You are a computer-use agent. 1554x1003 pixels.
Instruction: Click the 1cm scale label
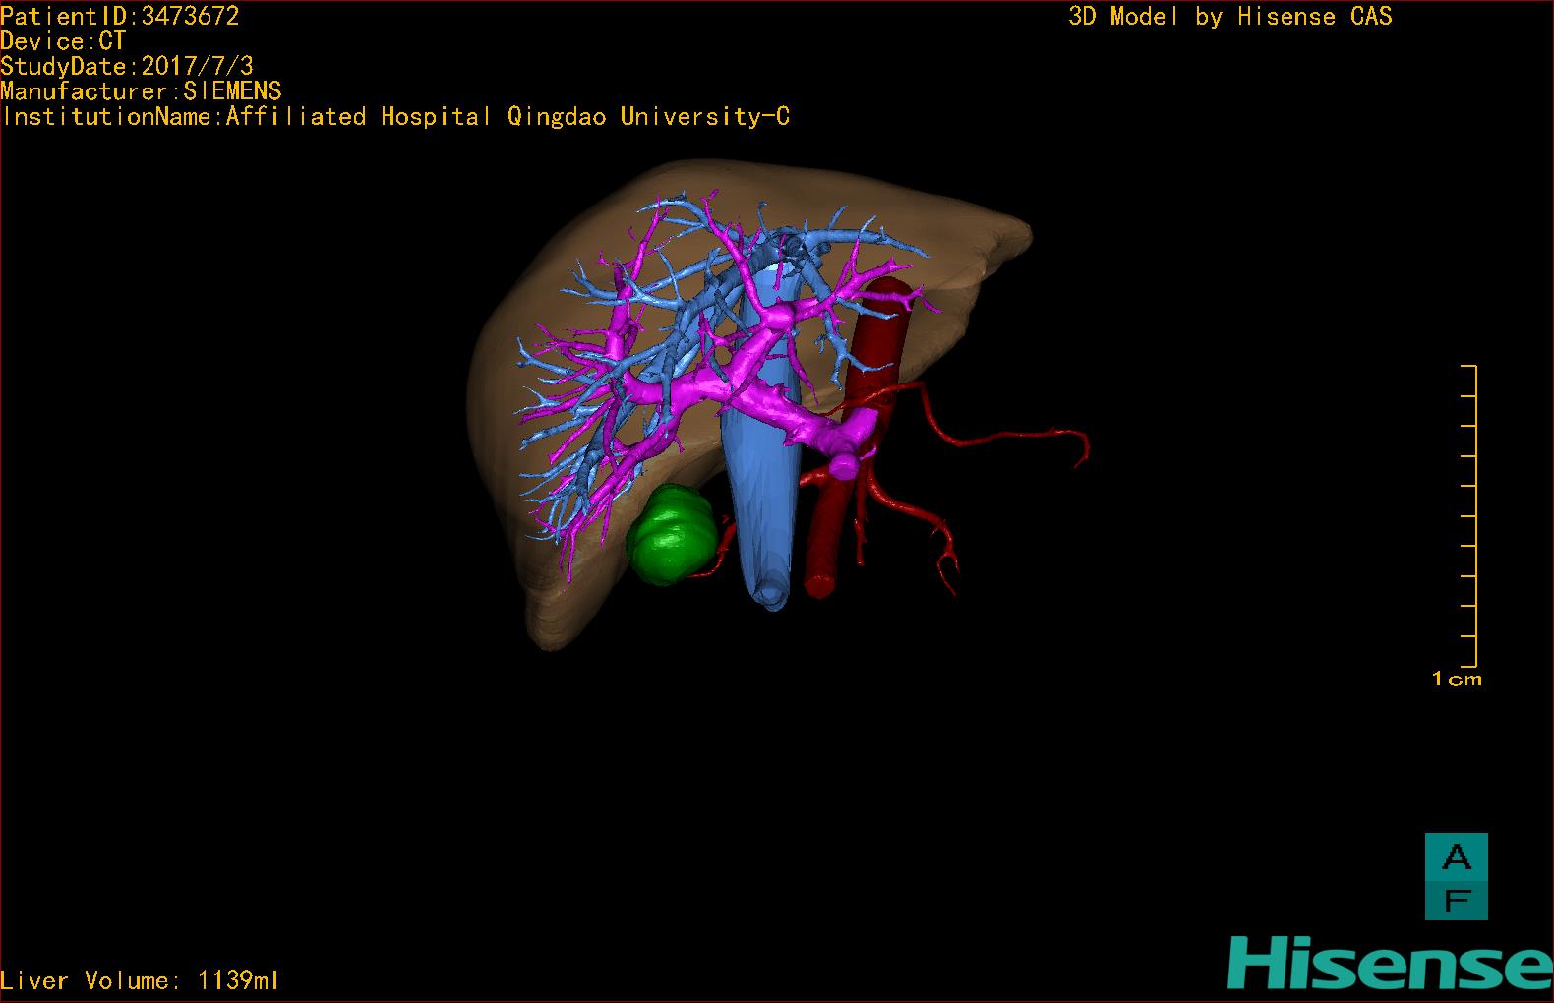coord(1457,678)
